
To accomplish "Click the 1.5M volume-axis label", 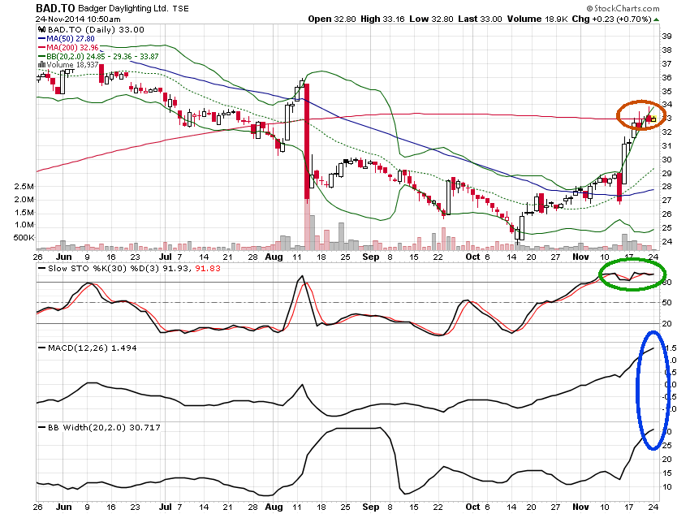I will pos(24,213).
